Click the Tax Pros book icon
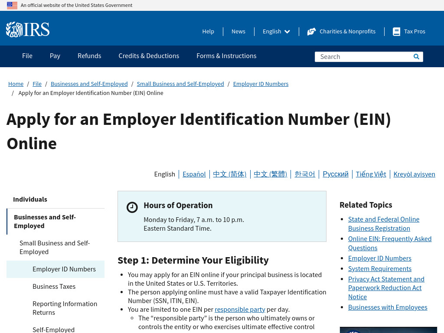This screenshot has height=333, width=444. click(396, 31)
